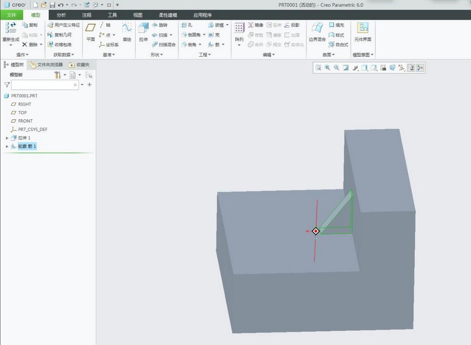The width and height of the screenshot is (471, 345).
Task: Toggle perspective view in graphics toolbar
Action: coord(392,67)
